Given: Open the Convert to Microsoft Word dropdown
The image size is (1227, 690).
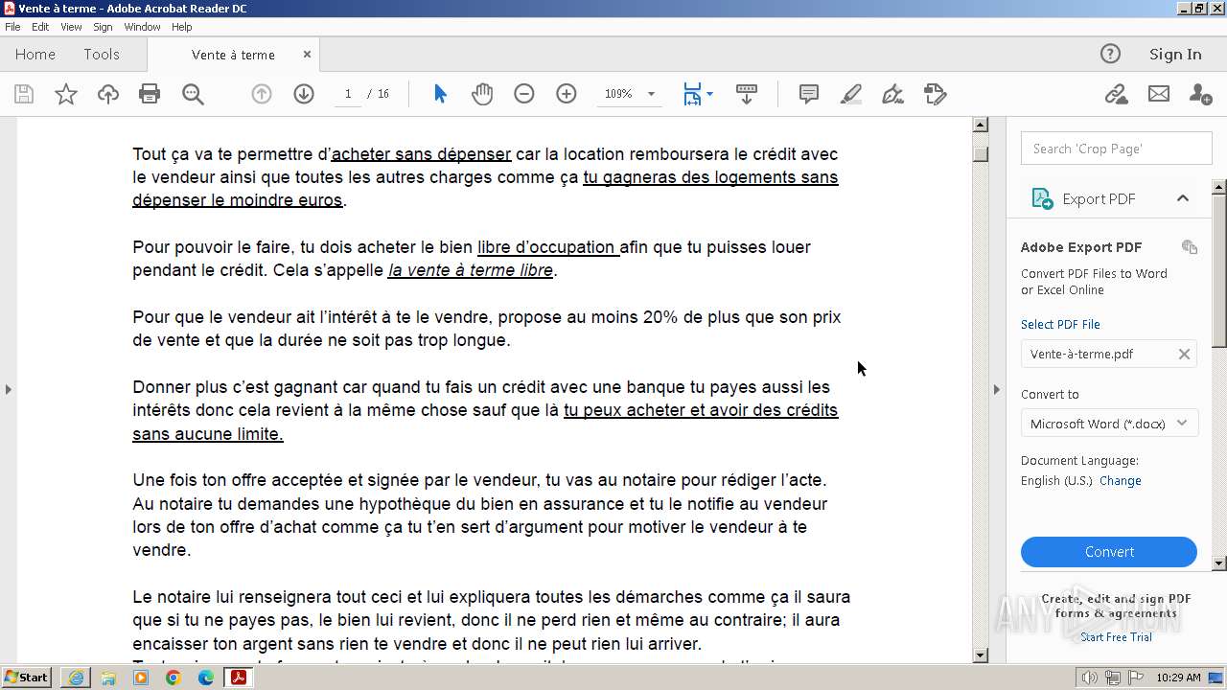Looking at the screenshot, I should (1109, 424).
